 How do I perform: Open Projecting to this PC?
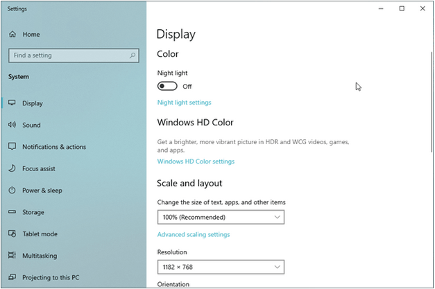pos(51,277)
